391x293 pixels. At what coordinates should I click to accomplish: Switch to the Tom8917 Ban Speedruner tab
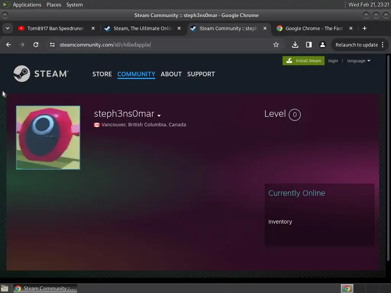pyautogui.click(x=55, y=28)
